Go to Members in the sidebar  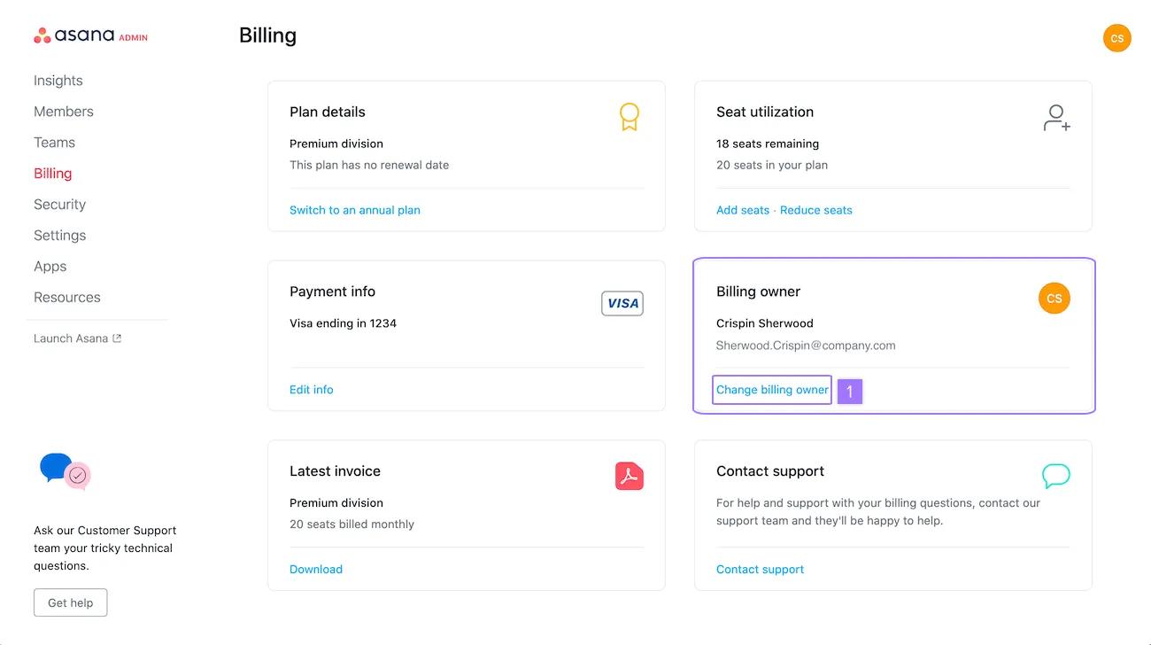(64, 112)
